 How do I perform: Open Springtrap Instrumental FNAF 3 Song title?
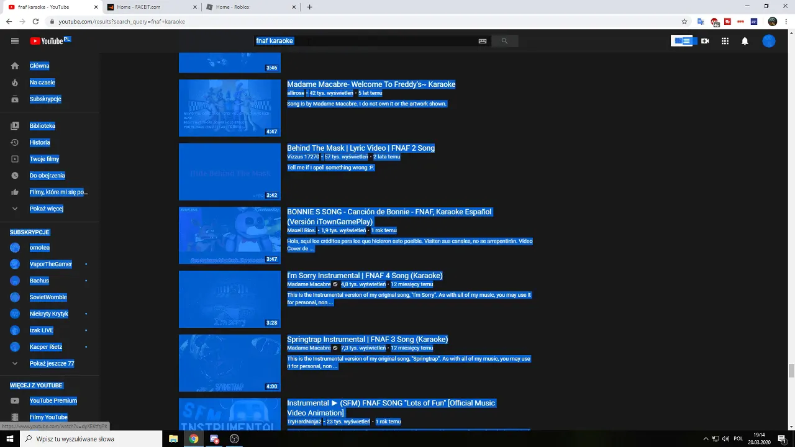(x=367, y=340)
